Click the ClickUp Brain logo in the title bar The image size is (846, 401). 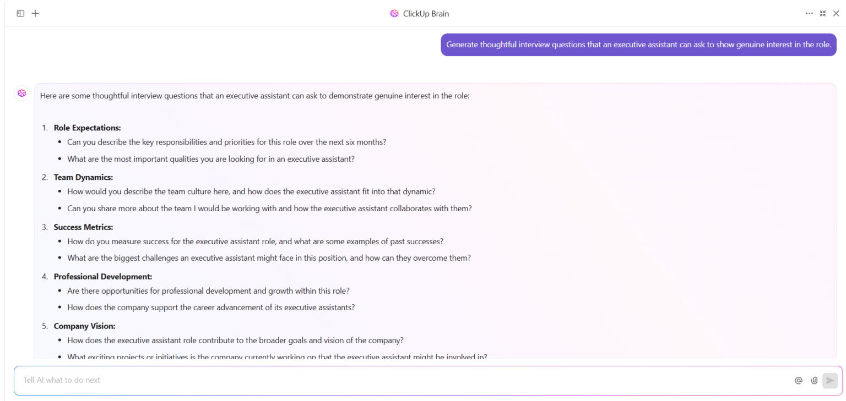point(394,13)
